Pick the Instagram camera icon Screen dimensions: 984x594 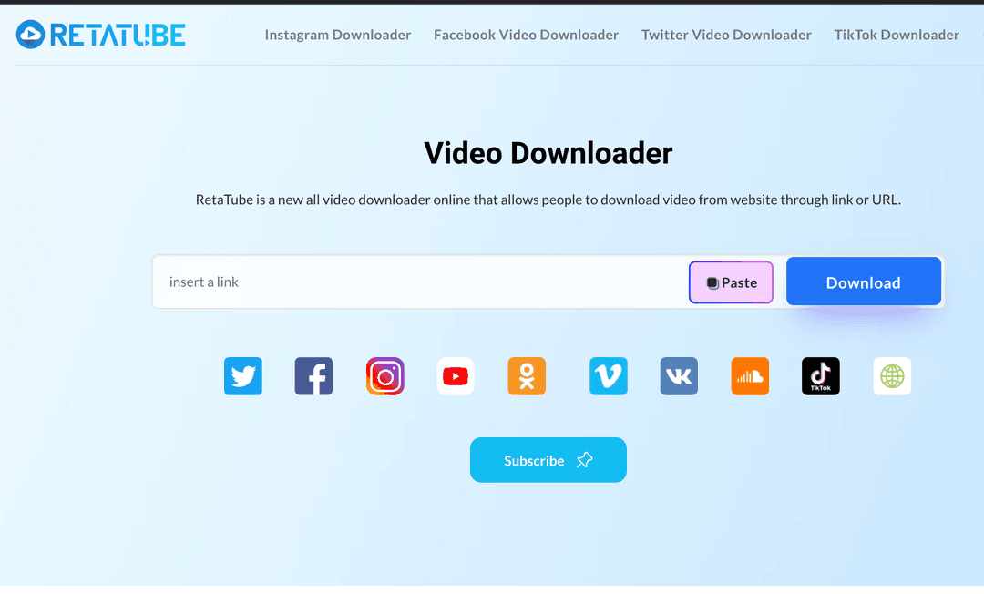pyautogui.click(x=384, y=376)
